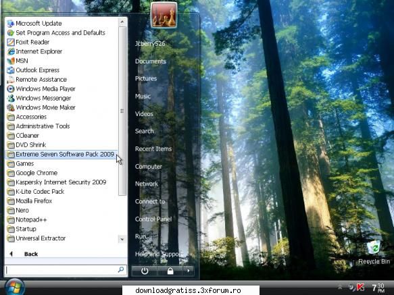Image resolution: width=394 pixels, height=295 pixels.
Task: Click Remote Assistance icon
Action: (11, 80)
